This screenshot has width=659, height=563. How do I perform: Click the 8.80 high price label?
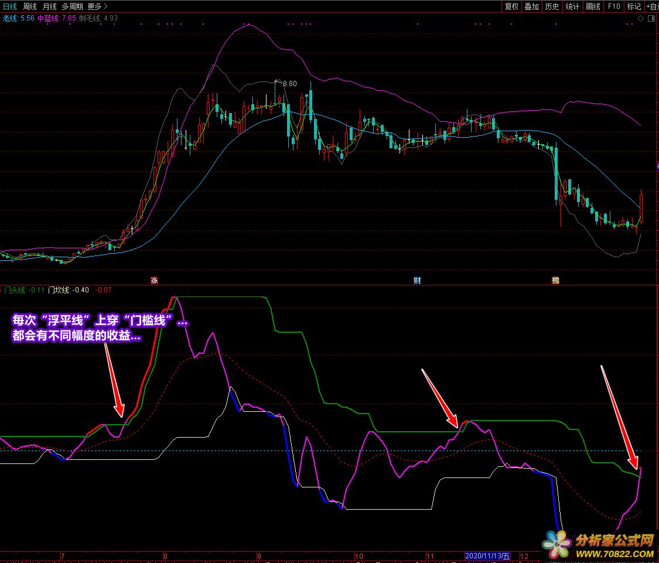point(289,84)
